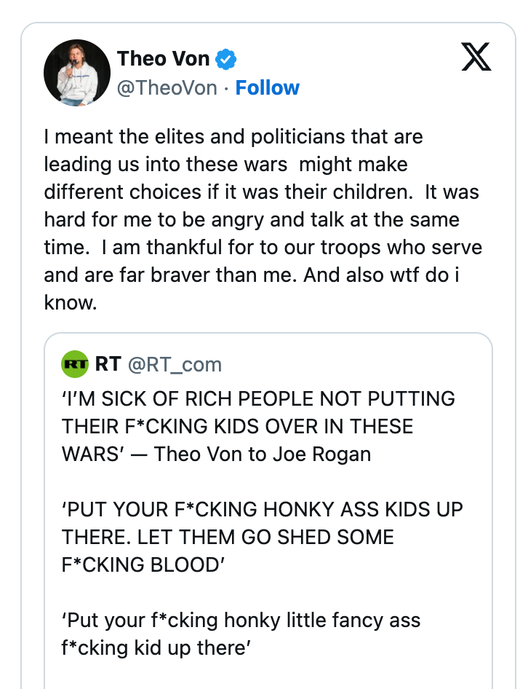Click the RT channel logo avatar
Viewport: 528px width, 689px height.
[x=74, y=363]
